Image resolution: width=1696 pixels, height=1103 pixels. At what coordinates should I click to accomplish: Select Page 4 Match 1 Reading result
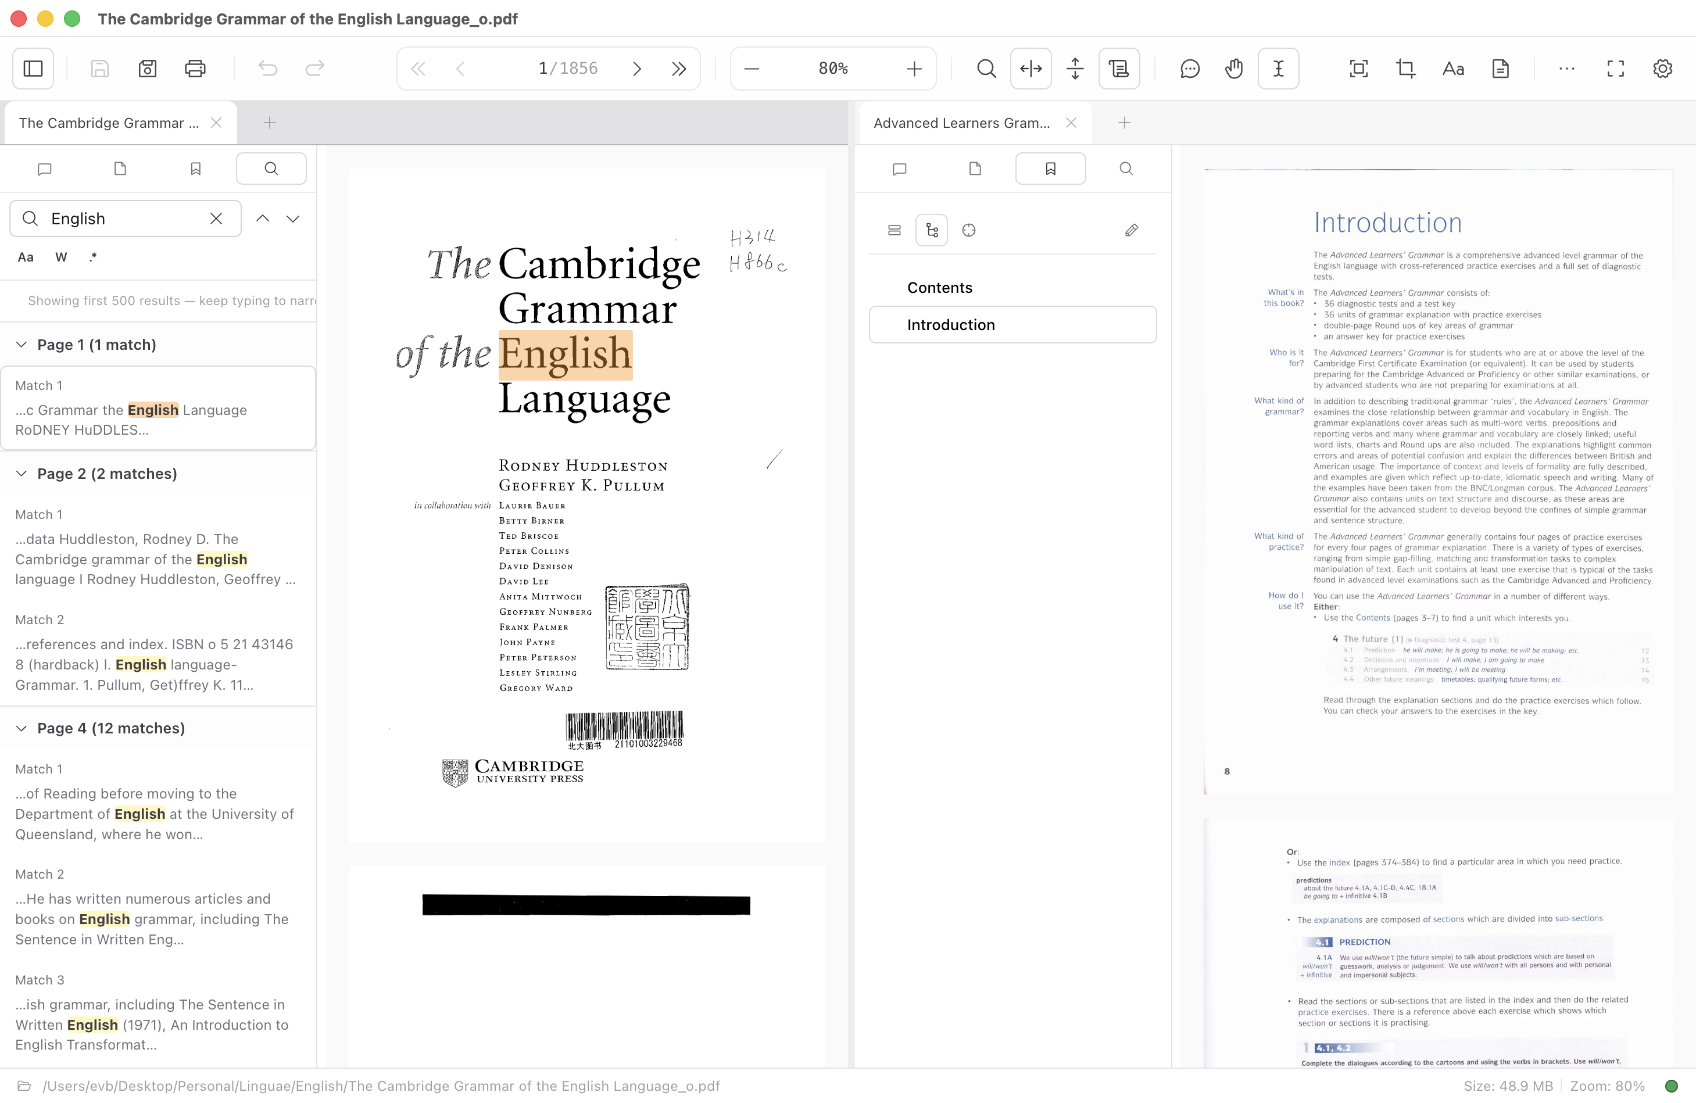click(158, 801)
